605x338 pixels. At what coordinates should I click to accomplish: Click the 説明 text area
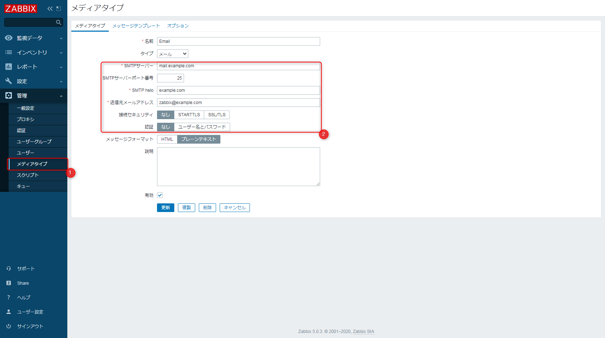point(238,167)
